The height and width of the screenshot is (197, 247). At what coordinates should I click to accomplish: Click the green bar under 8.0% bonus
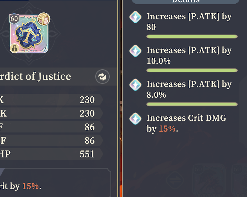tap(192, 104)
